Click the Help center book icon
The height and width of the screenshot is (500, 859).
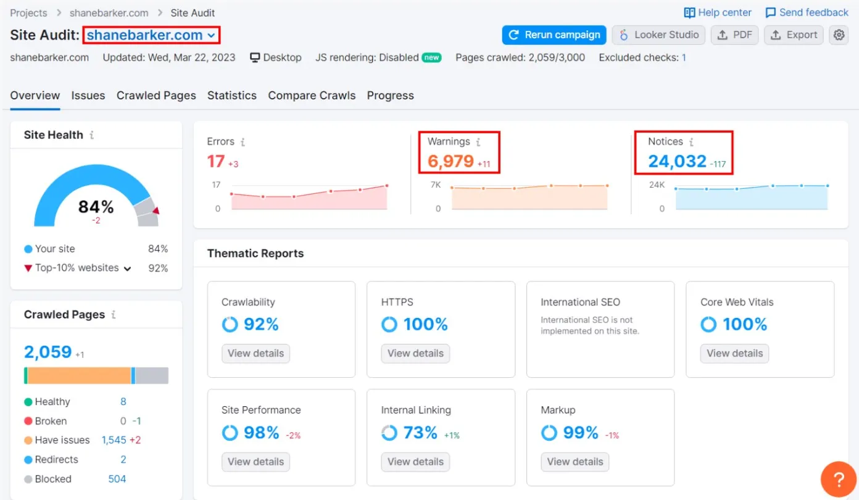click(690, 12)
